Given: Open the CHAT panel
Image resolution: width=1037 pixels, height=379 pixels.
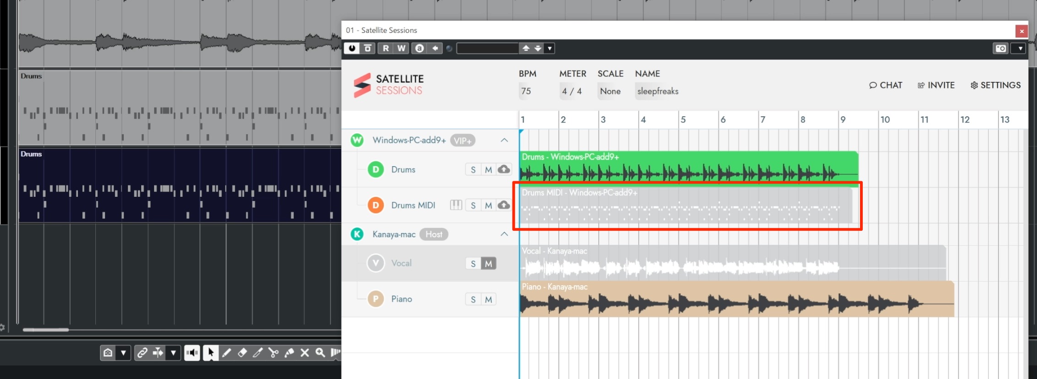Looking at the screenshot, I should 886,85.
